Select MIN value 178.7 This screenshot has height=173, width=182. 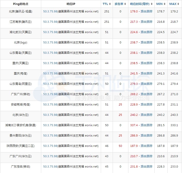[x=161, y=11]
